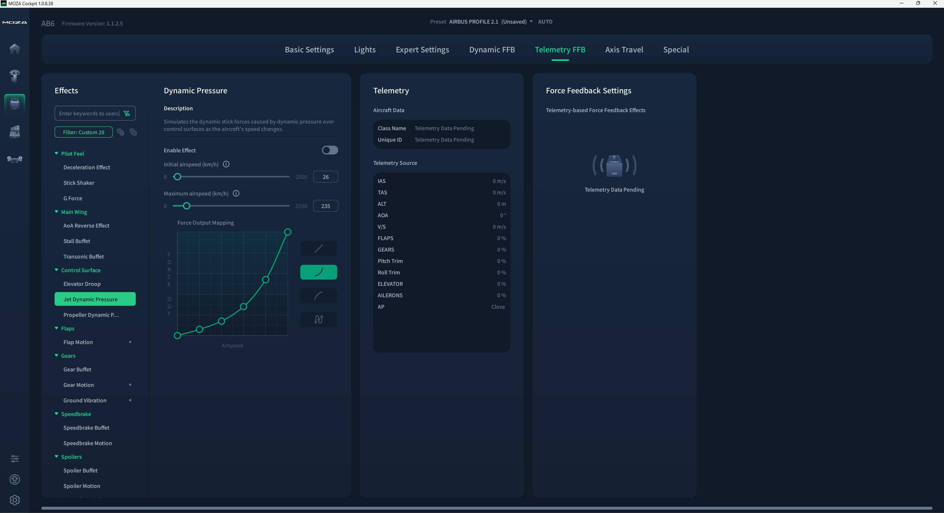Select the concave logarithmic curve preset
The height and width of the screenshot is (513, 944).
point(318,296)
